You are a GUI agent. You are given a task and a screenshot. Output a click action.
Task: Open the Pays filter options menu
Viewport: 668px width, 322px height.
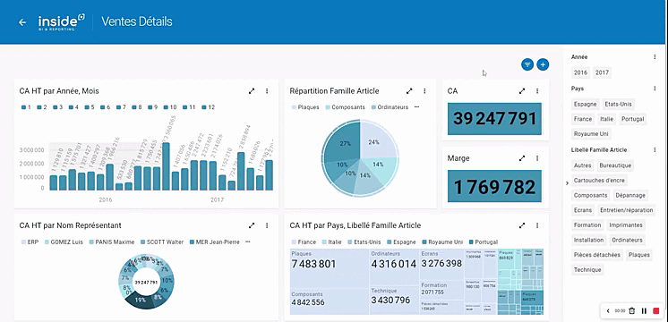pyautogui.click(x=655, y=89)
